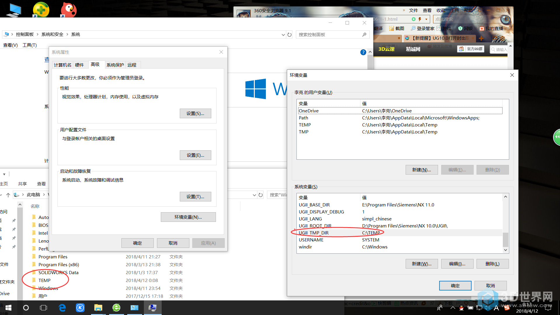This screenshot has width=560, height=315.
Task: Open 查看(V) menu in Control Panel
Action: click(11, 45)
